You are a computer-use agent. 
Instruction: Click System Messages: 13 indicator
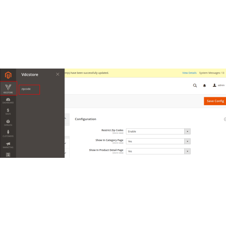coord(212,73)
